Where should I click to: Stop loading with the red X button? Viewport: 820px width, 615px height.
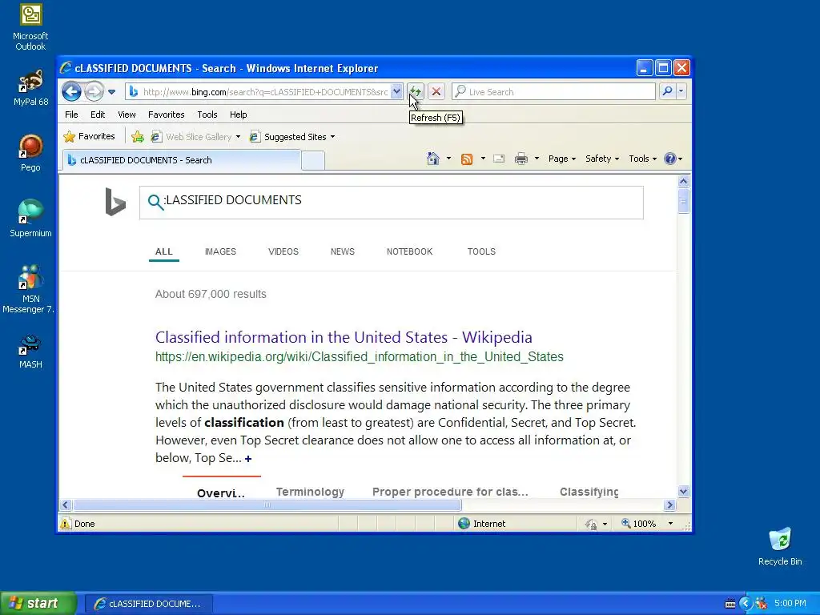coord(436,91)
